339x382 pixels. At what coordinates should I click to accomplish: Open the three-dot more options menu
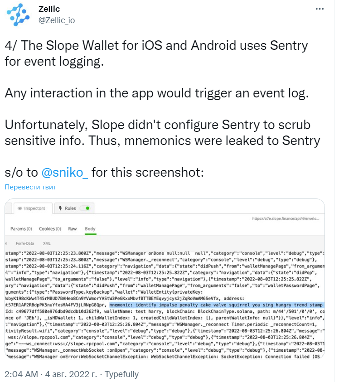(x=320, y=9)
